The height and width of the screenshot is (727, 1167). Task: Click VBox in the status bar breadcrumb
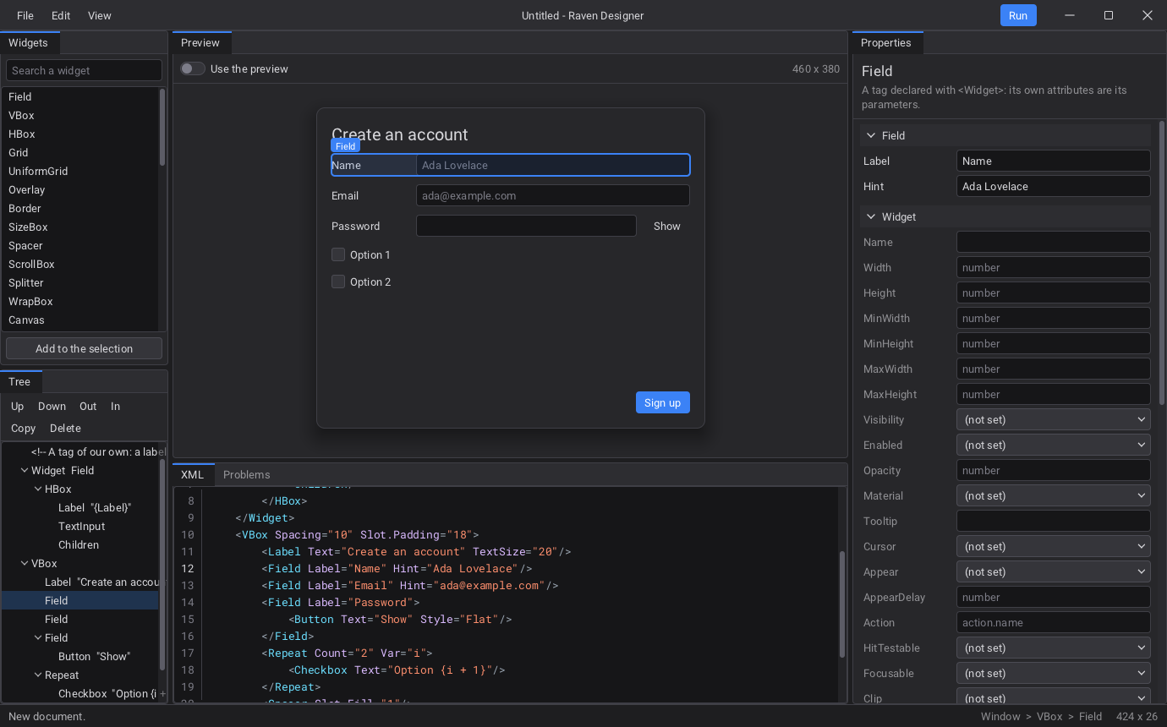click(x=1049, y=716)
